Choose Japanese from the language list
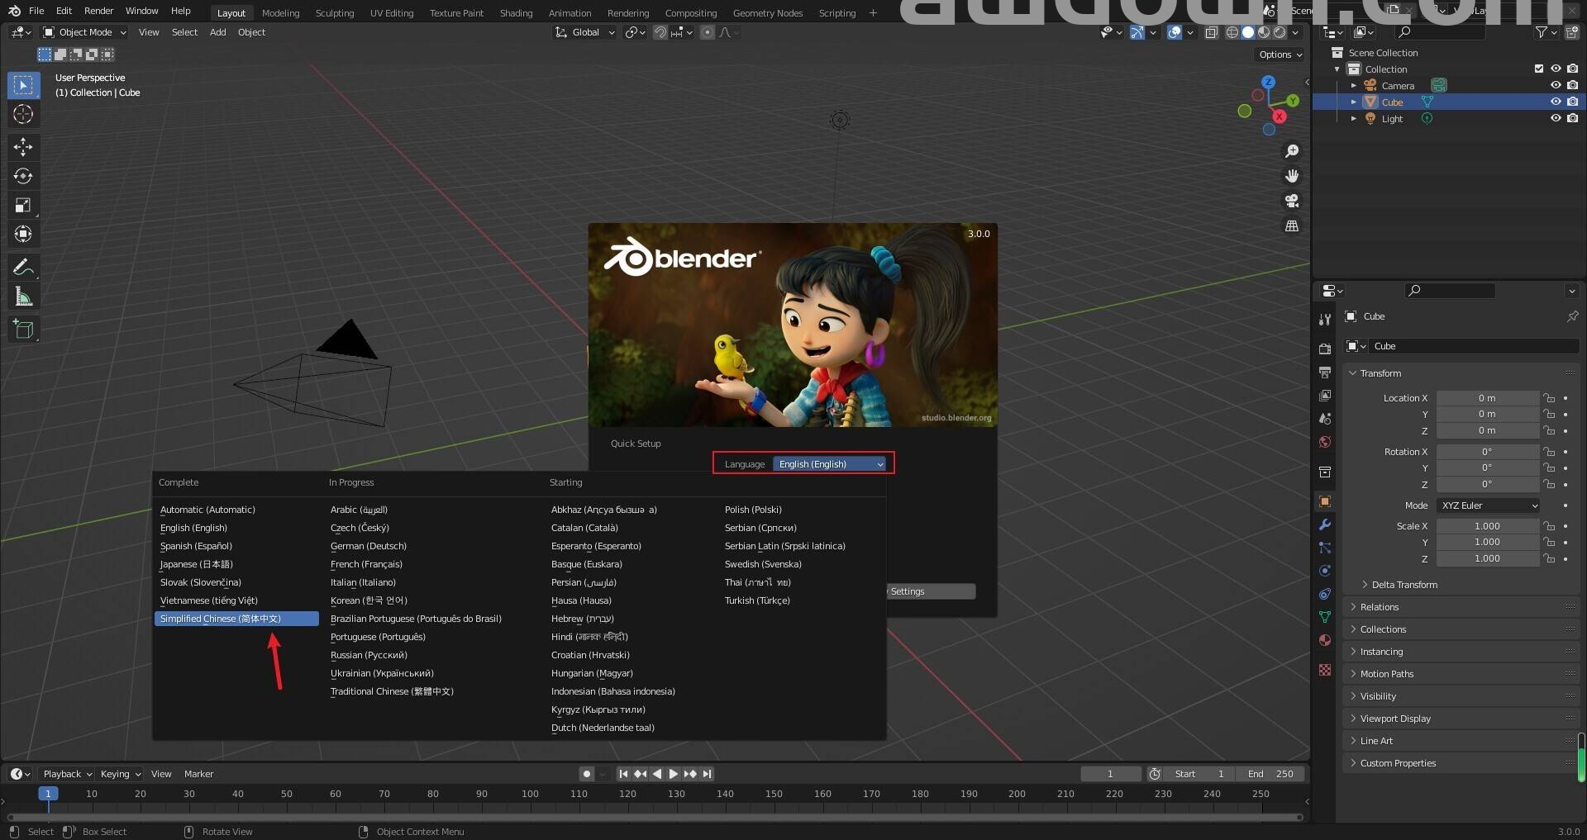 pos(197,564)
